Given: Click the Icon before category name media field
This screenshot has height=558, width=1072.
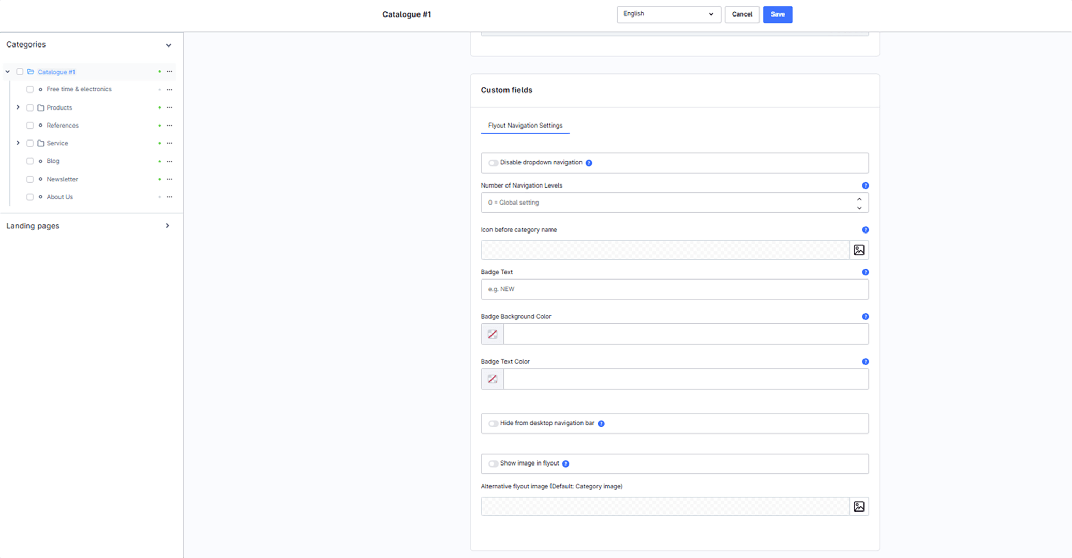Looking at the screenshot, I should click(x=665, y=250).
